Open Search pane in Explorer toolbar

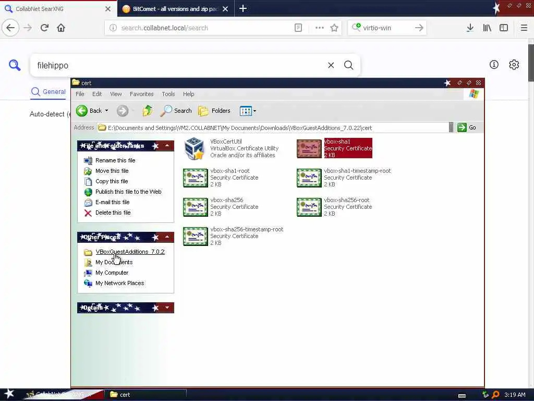point(176,111)
